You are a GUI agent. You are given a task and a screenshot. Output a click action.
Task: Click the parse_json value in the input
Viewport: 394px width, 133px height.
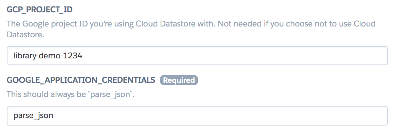tap(33, 116)
